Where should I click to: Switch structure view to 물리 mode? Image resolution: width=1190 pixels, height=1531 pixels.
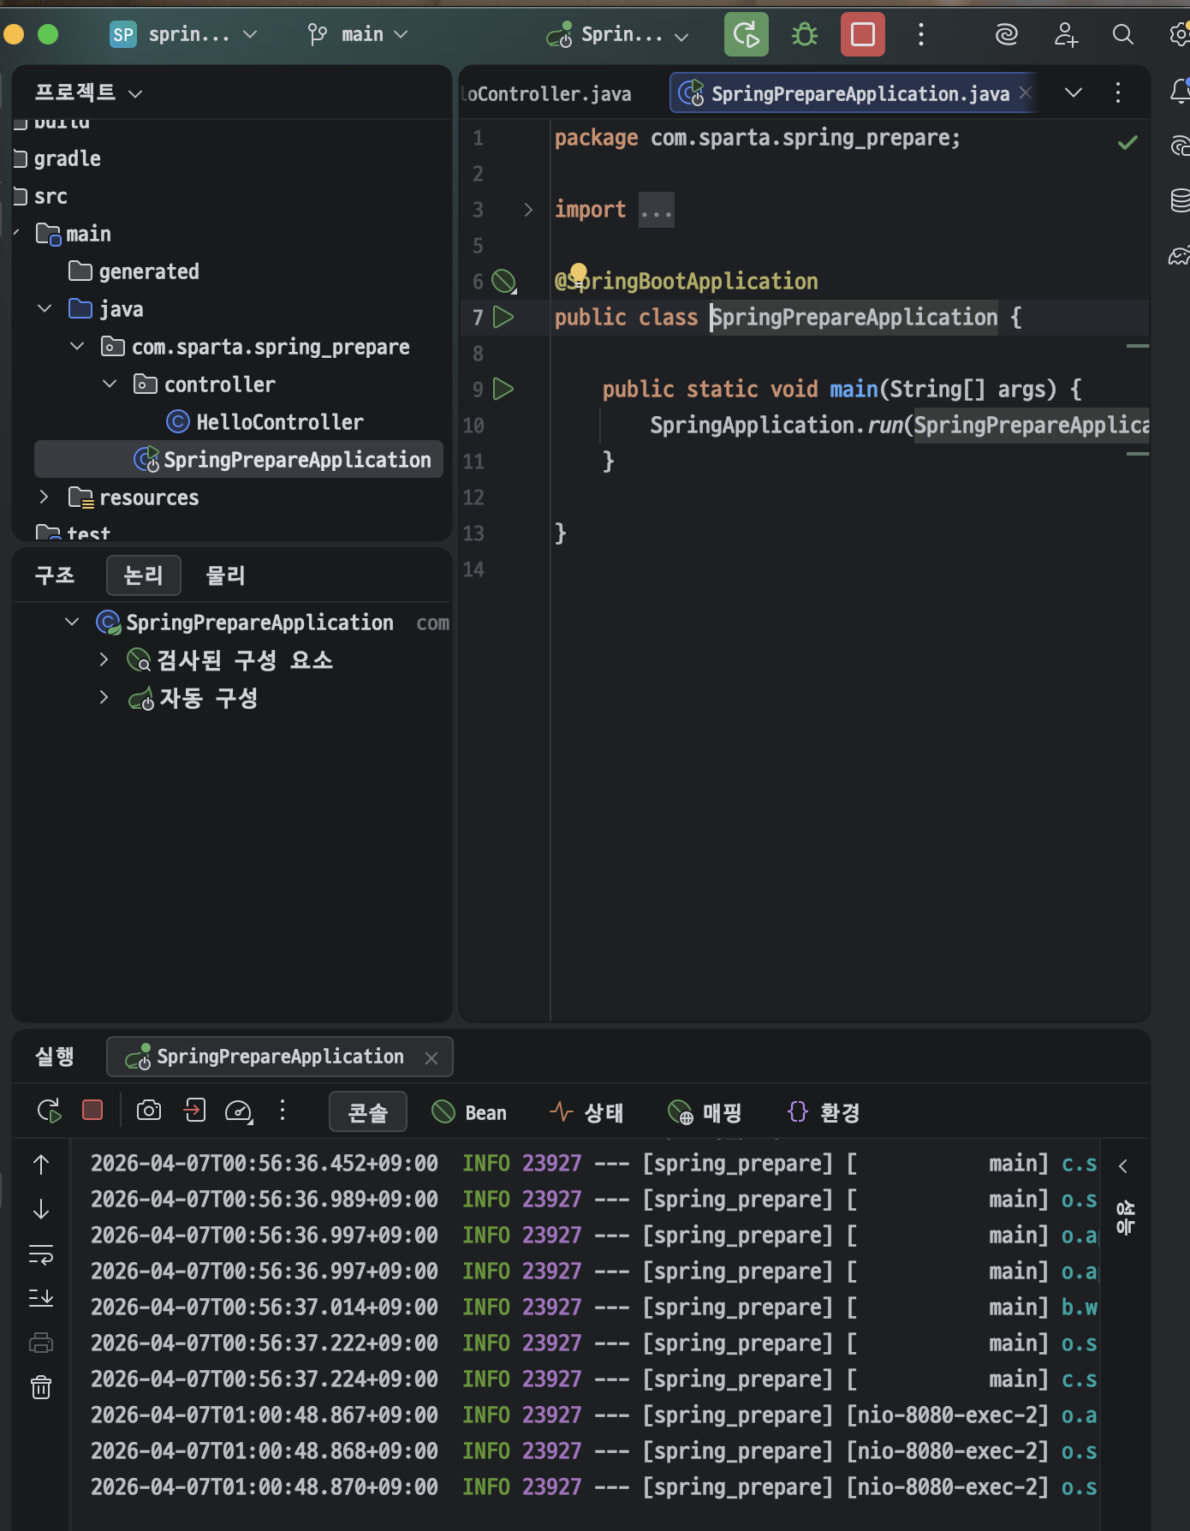[225, 575]
